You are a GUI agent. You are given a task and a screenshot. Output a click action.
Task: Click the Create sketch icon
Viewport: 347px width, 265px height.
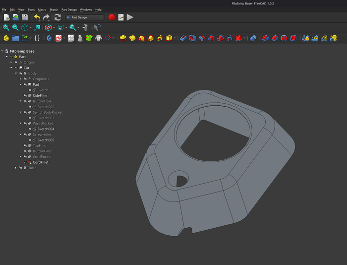pos(58,38)
